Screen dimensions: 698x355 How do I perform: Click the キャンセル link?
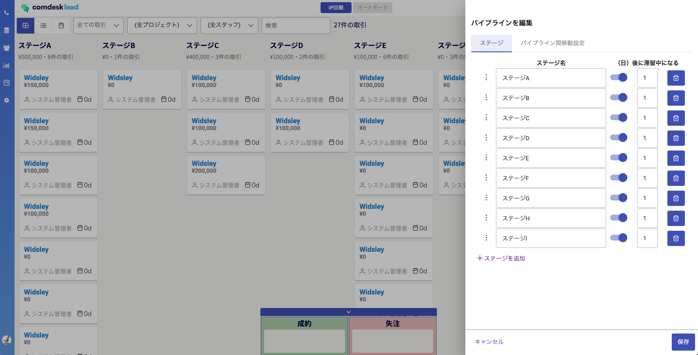coord(489,342)
